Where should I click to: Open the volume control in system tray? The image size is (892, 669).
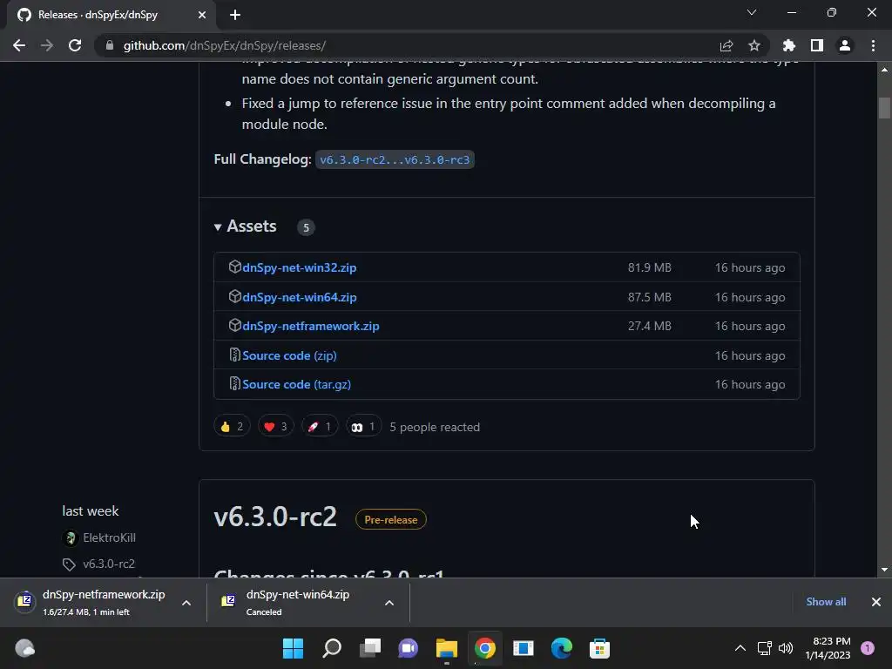(x=786, y=648)
